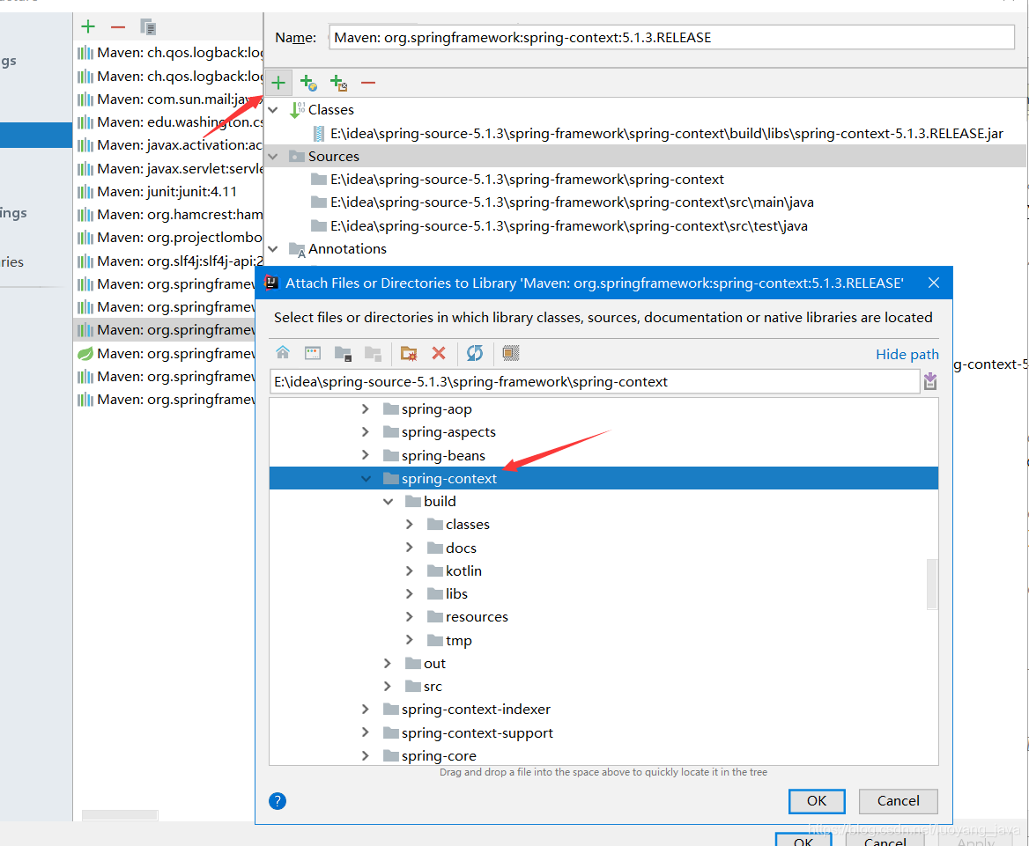The height and width of the screenshot is (846, 1029).
Task: Click the file chooser path field
Action: point(595,382)
